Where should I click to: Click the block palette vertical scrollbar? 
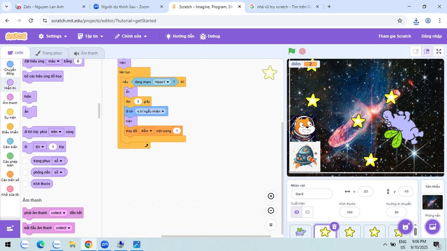coord(99,111)
